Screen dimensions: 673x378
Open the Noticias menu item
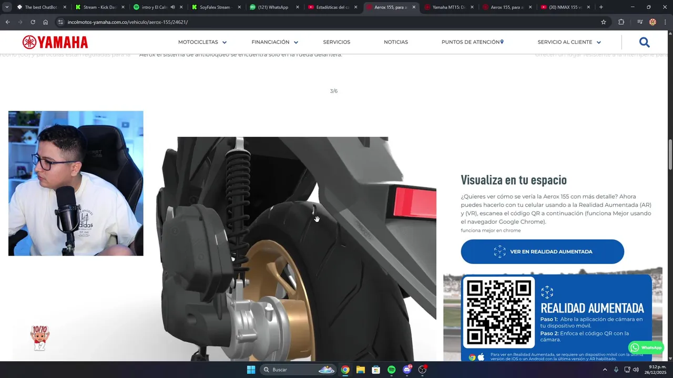click(396, 42)
